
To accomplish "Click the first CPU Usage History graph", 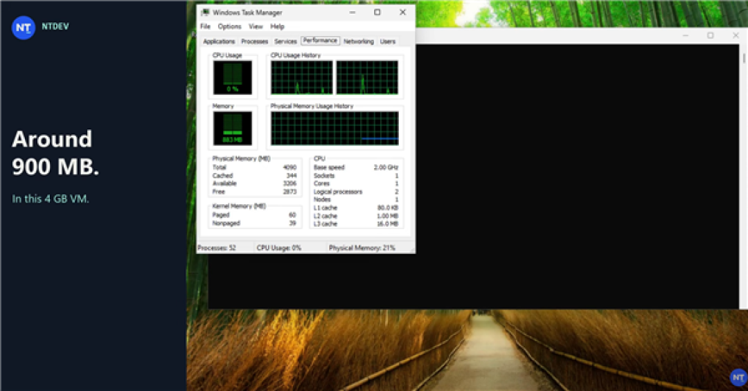I will 302,78.
